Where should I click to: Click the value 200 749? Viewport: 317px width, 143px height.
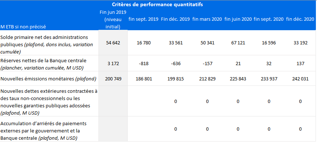113,79
